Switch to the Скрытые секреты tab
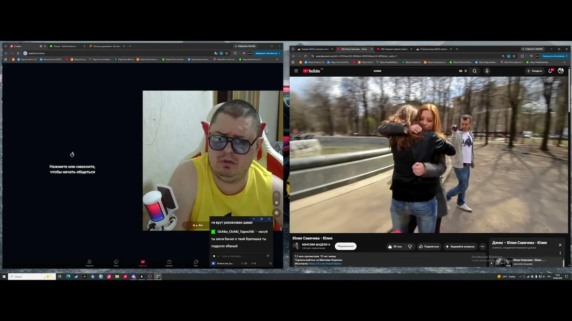This screenshot has height=321, width=572. 395,49
